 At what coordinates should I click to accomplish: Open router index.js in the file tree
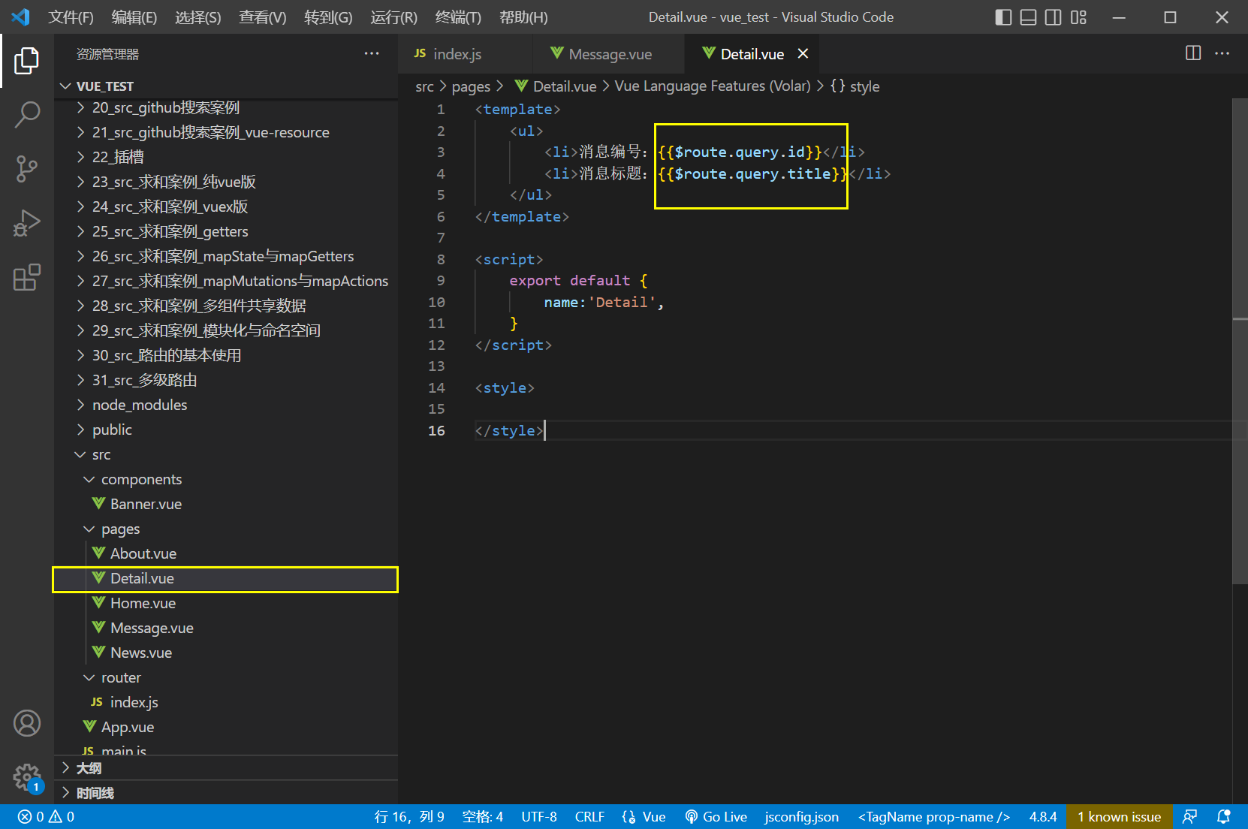(225, 702)
